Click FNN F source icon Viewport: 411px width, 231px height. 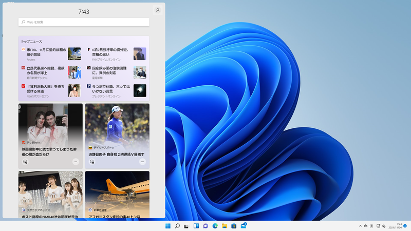(x=89, y=49)
